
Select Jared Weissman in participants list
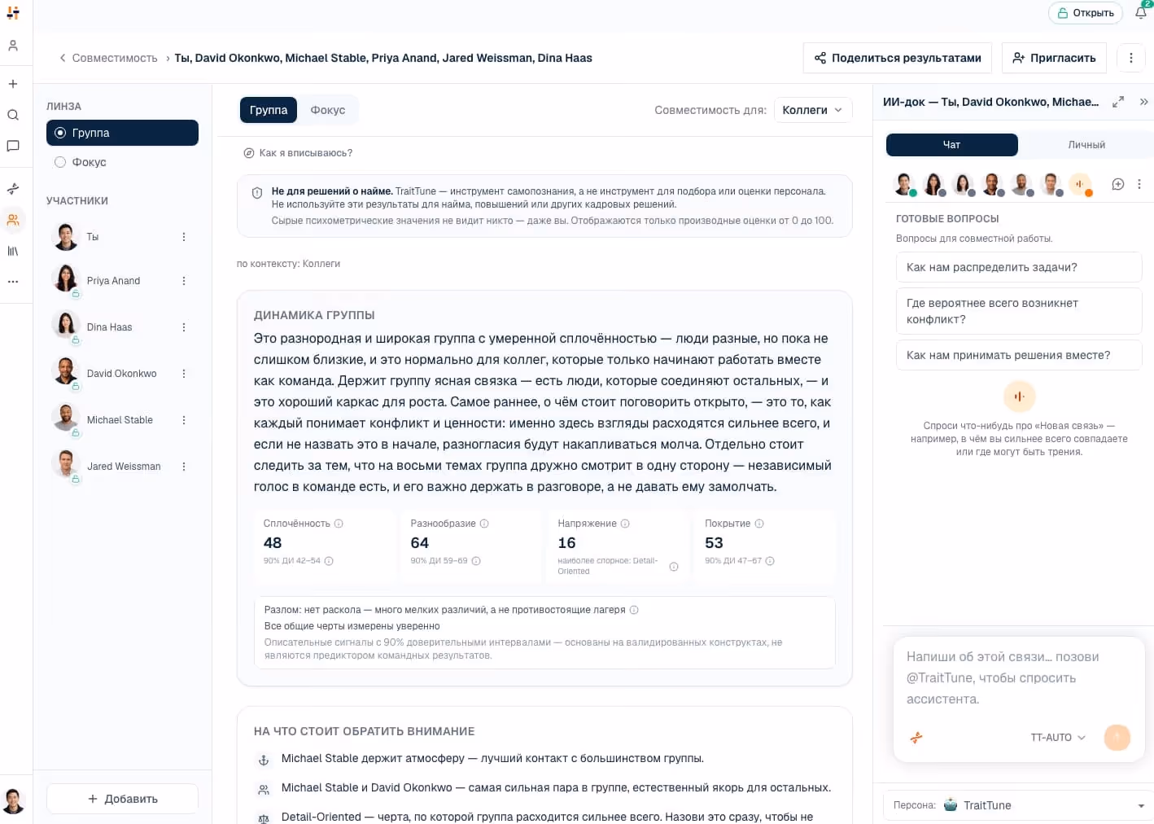tap(124, 467)
